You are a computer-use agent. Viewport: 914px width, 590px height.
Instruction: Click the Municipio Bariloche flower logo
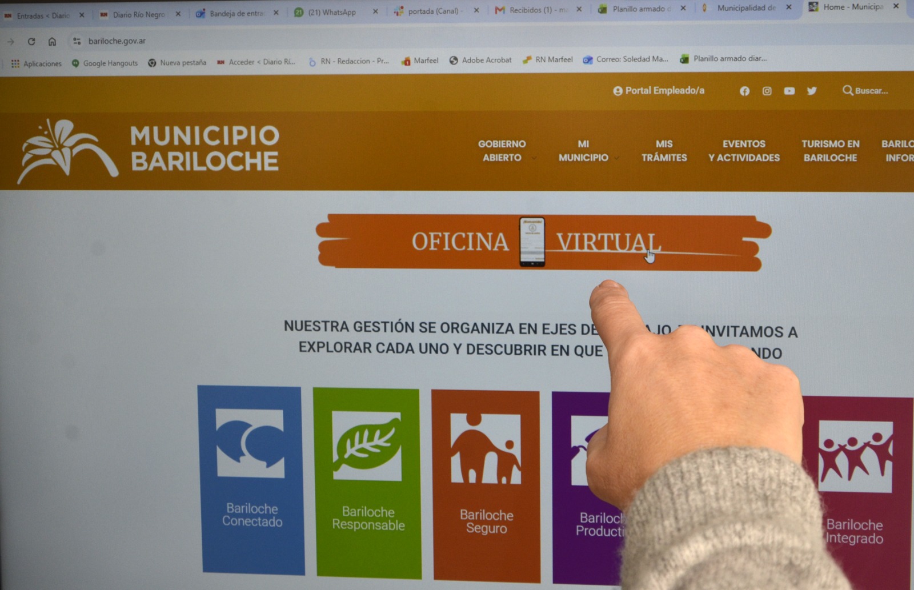pyautogui.click(x=67, y=151)
